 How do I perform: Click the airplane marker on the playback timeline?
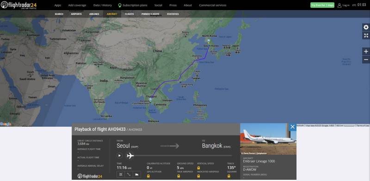[130, 156]
